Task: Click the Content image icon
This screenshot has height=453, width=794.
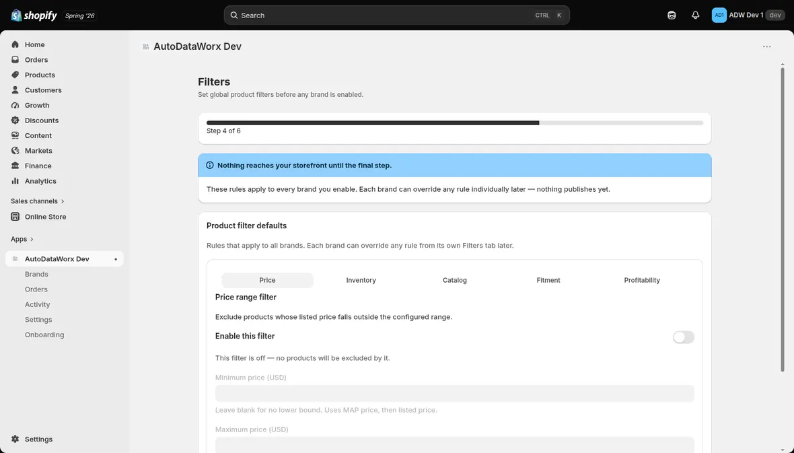Action: coord(15,136)
